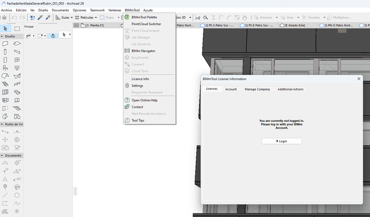Select the Slab tool
370x217 pixels.
17,44
